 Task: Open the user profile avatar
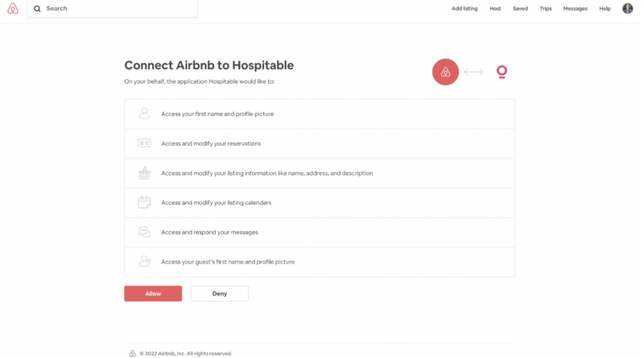pos(627,8)
